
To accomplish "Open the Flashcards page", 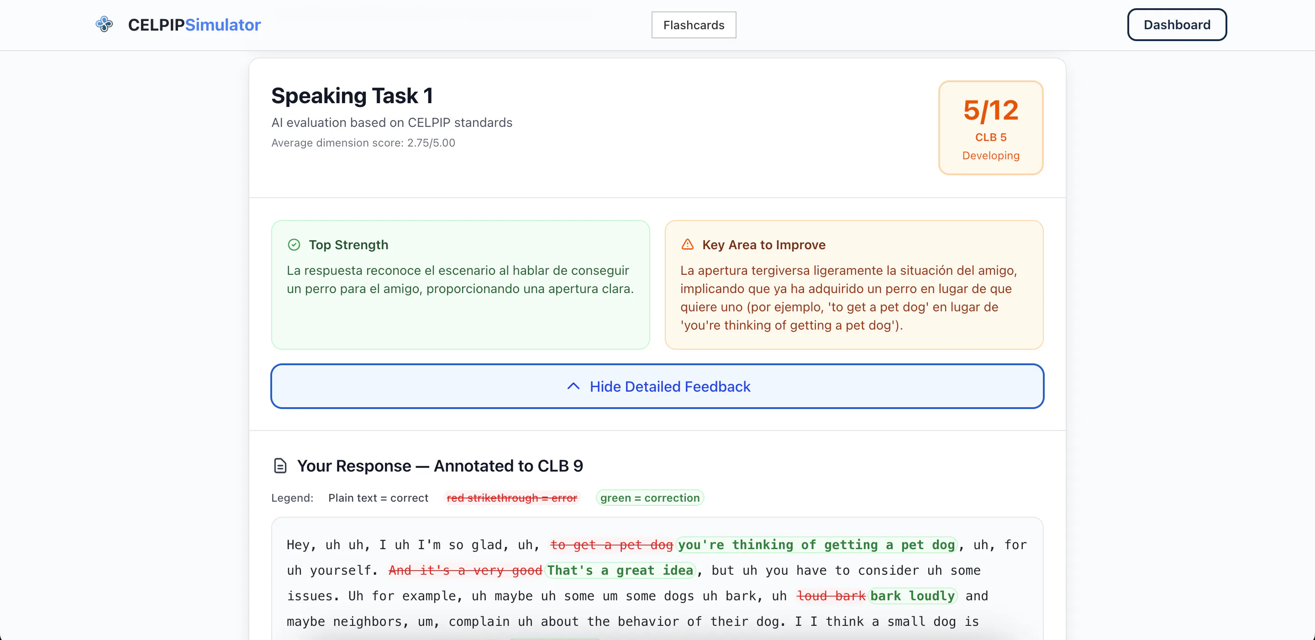I will [693, 25].
